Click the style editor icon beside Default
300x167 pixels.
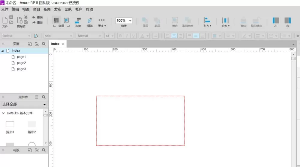click(x=36, y=36)
